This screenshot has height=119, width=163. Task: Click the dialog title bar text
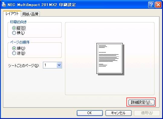point(42,5)
